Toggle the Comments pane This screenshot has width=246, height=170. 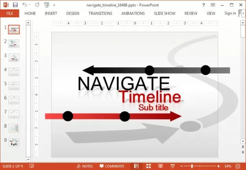[x=112, y=166]
